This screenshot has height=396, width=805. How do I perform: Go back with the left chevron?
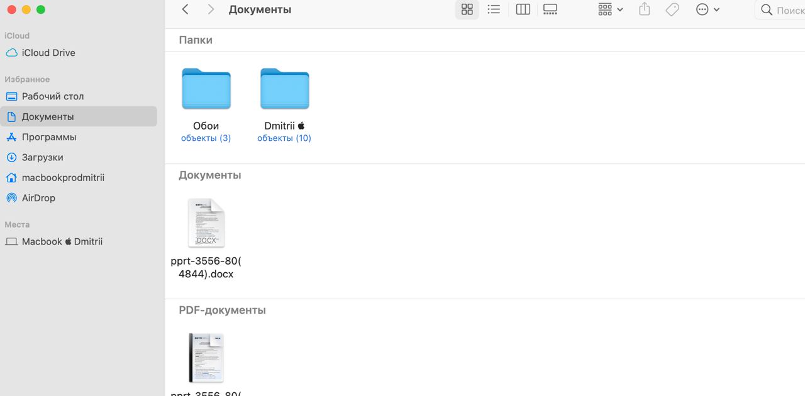click(x=185, y=9)
